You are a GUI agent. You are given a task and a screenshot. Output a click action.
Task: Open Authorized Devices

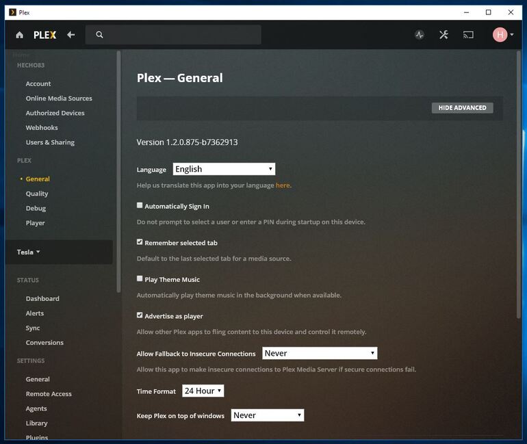55,113
